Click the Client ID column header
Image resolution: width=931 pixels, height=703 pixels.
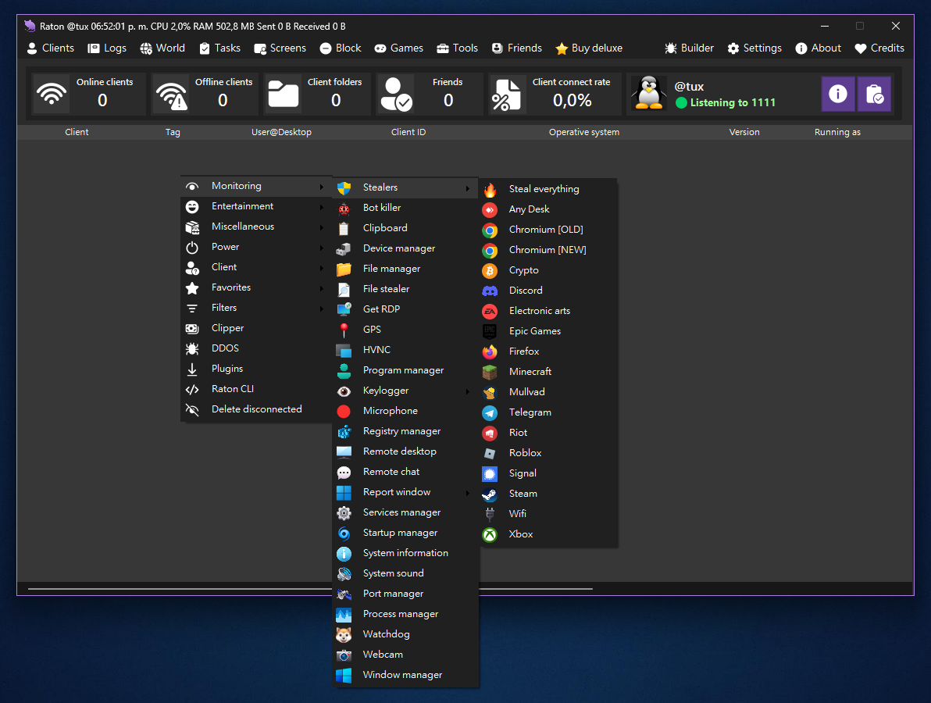point(408,132)
